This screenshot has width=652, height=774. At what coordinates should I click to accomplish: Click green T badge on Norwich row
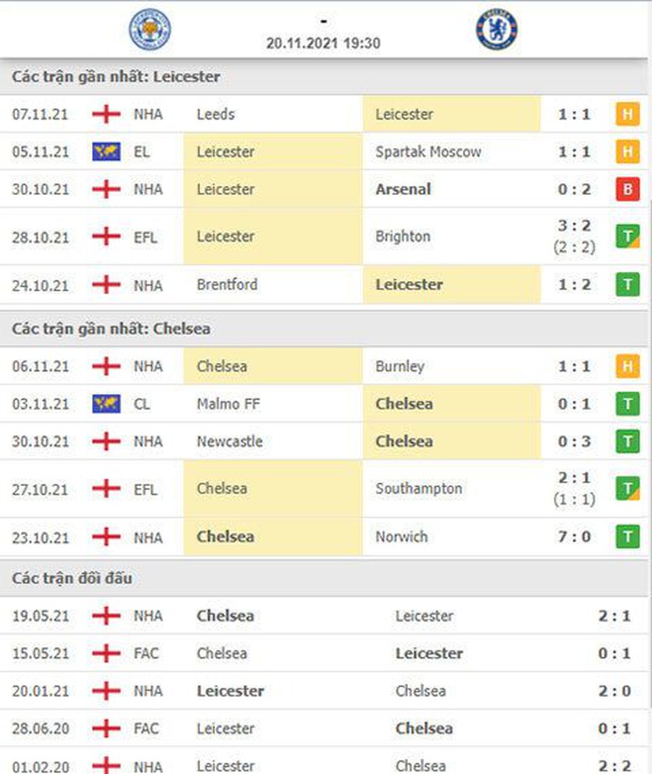(x=627, y=537)
